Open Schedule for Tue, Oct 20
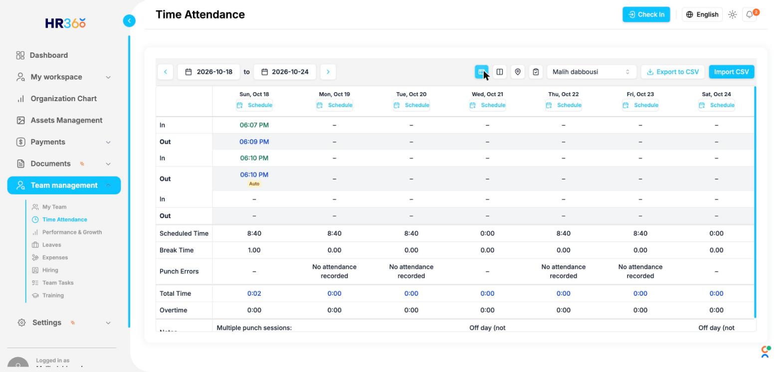 [411, 105]
